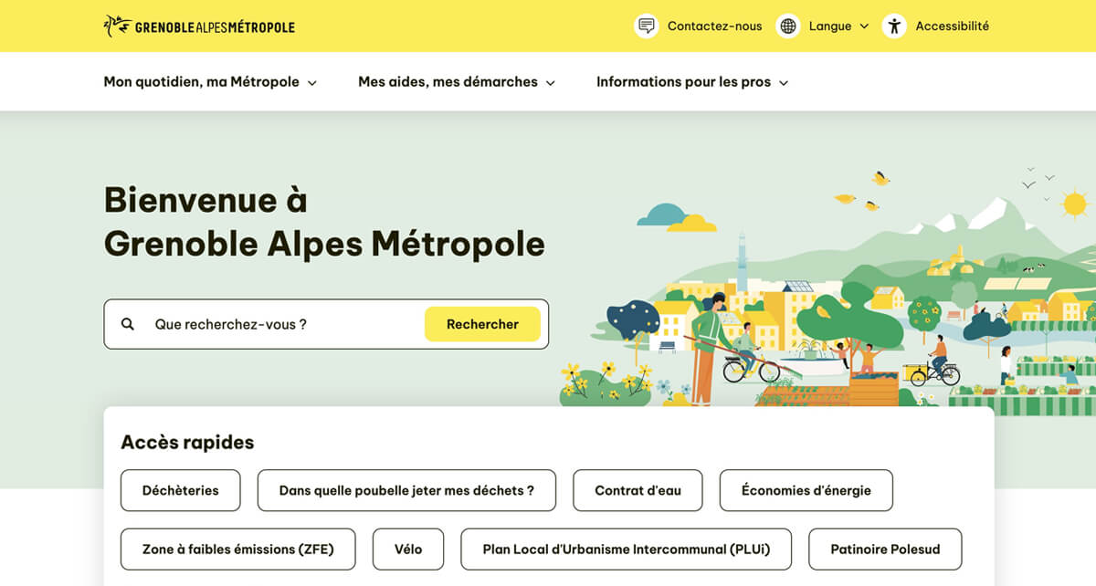The image size is (1096, 586).
Task: Open Plan Local d'Urbanisme Intercommunal (PLUi)
Action: [x=627, y=549]
